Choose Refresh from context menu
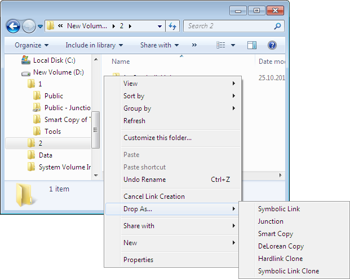 pos(134,121)
